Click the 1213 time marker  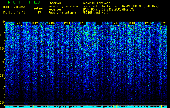coord(51,23)
